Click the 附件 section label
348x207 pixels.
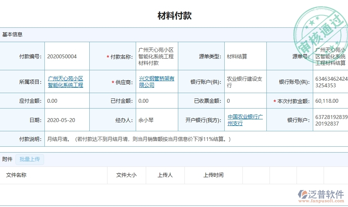pos(7,159)
